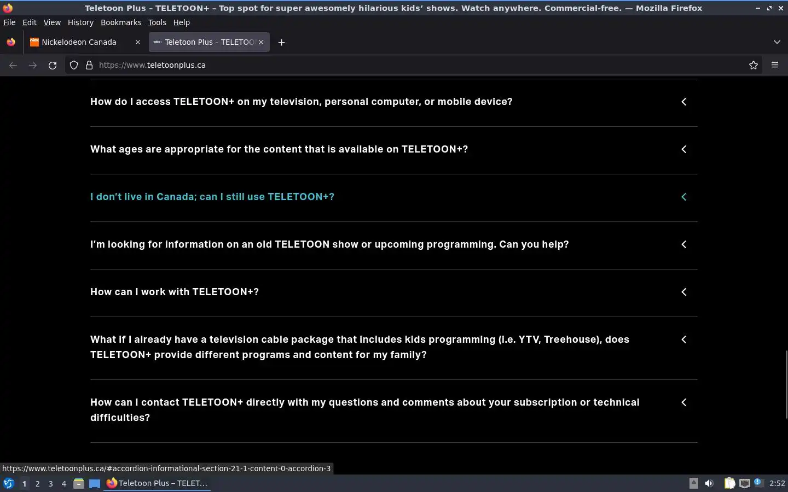
Task: Expand the old TELETOON show question chevron
Action: (684, 244)
